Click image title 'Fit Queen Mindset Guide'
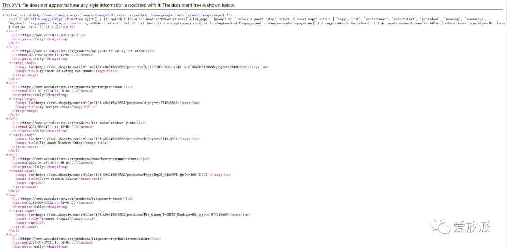Screen dimensions: 507x249 (61, 143)
